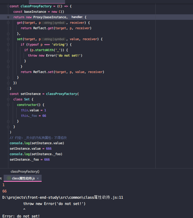Image resolution: width=193 pixels, height=218 pixels.
Task: Click the fold-end marker after the constructor closing brace
Action: (x=8, y=121)
